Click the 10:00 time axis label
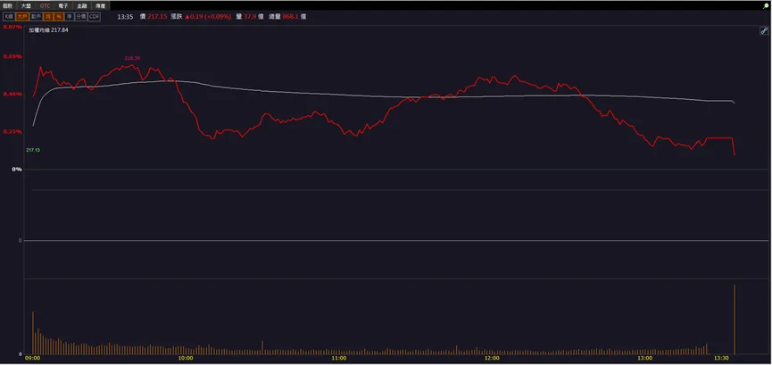The width and height of the screenshot is (772, 365). click(x=186, y=358)
